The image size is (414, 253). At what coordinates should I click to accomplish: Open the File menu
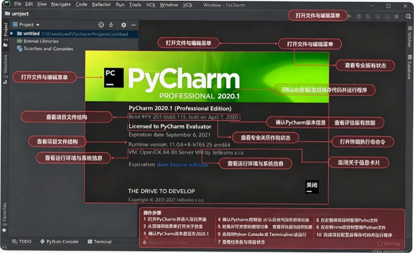18,4
